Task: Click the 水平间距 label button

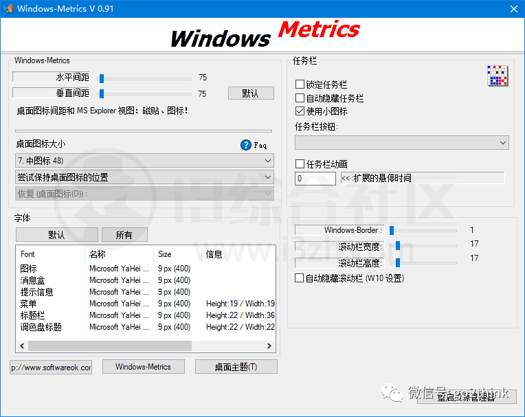Action: [x=52, y=77]
